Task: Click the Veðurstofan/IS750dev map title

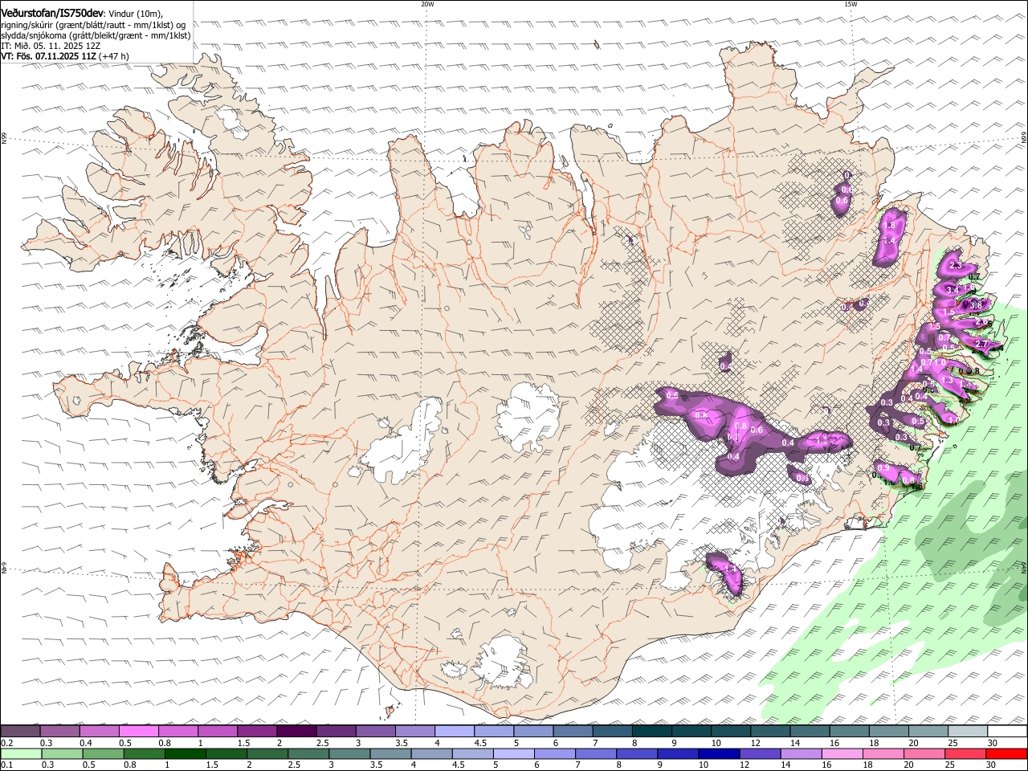Action: (53, 13)
